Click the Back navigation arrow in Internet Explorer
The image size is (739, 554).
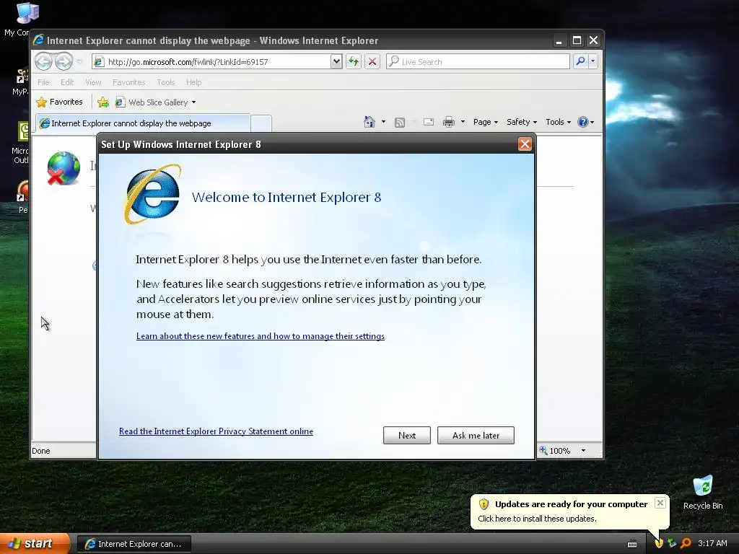[43, 61]
